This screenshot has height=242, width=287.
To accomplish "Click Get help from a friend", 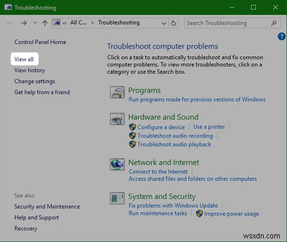I will (42, 92).
